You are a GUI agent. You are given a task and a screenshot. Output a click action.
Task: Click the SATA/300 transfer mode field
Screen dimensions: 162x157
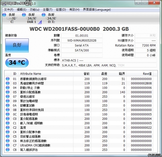[82, 50]
